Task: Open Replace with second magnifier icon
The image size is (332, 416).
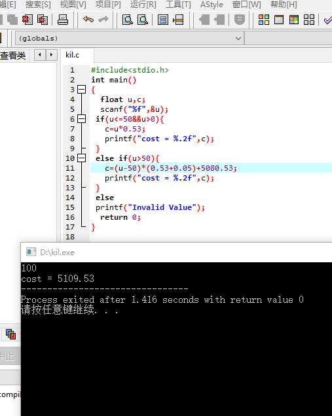Action: point(143,20)
